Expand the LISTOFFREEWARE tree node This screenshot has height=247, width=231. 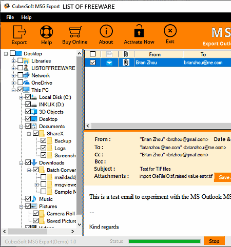[x=13, y=69]
